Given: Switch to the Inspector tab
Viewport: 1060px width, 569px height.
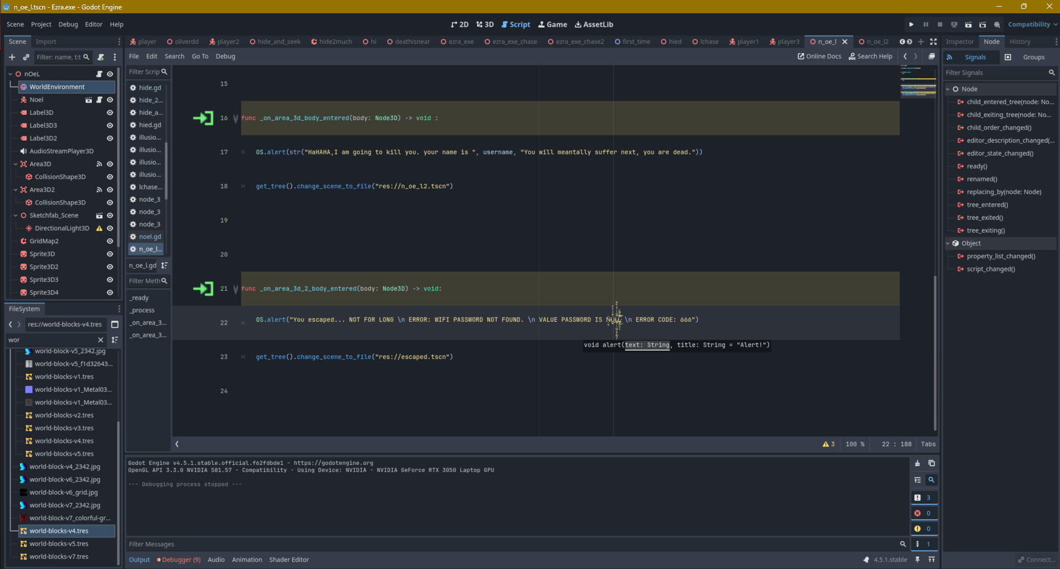Looking at the screenshot, I should [959, 42].
